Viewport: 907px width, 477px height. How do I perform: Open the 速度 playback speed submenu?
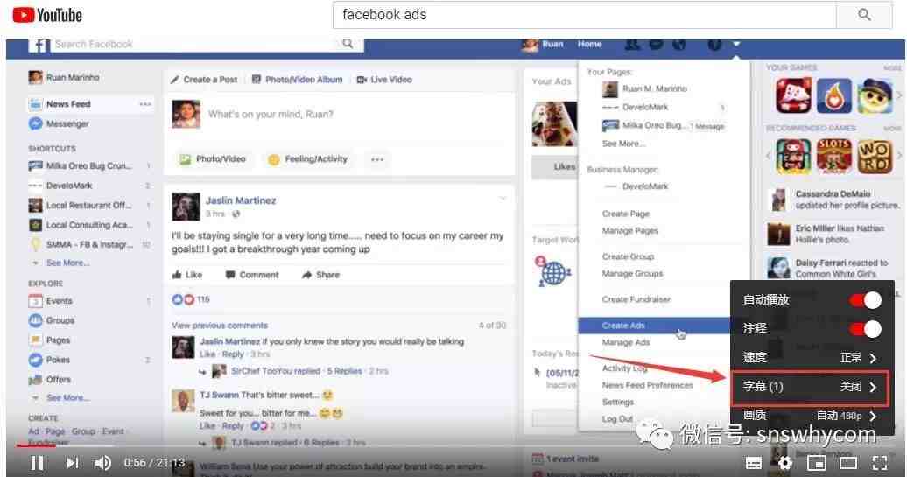[x=812, y=357]
